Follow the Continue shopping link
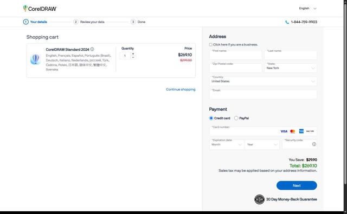The width and height of the screenshot is (347, 214). pyautogui.click(x=181, y=89)
